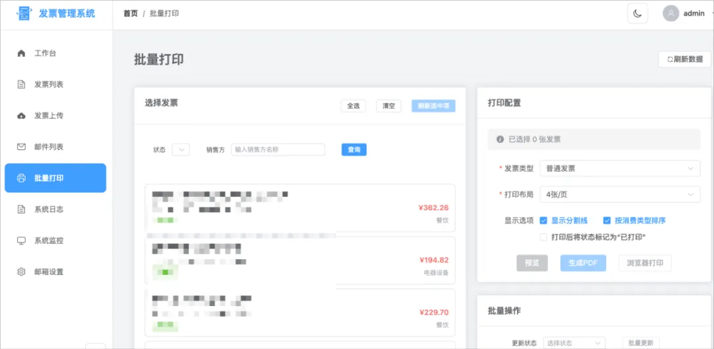Go to 发票上传 page
714x349 pixels.
(x=56, y=116)
